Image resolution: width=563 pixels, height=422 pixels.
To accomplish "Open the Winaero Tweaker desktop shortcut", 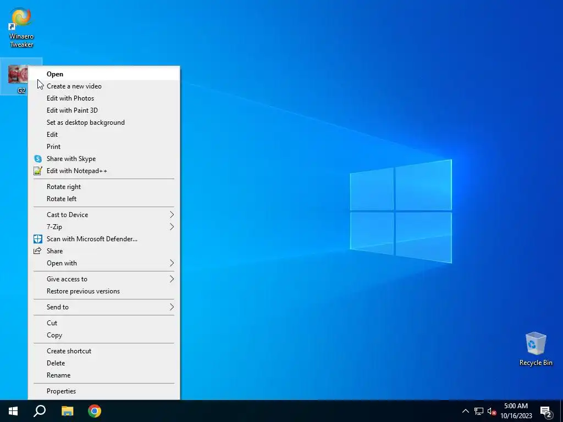I will point(21,27).
